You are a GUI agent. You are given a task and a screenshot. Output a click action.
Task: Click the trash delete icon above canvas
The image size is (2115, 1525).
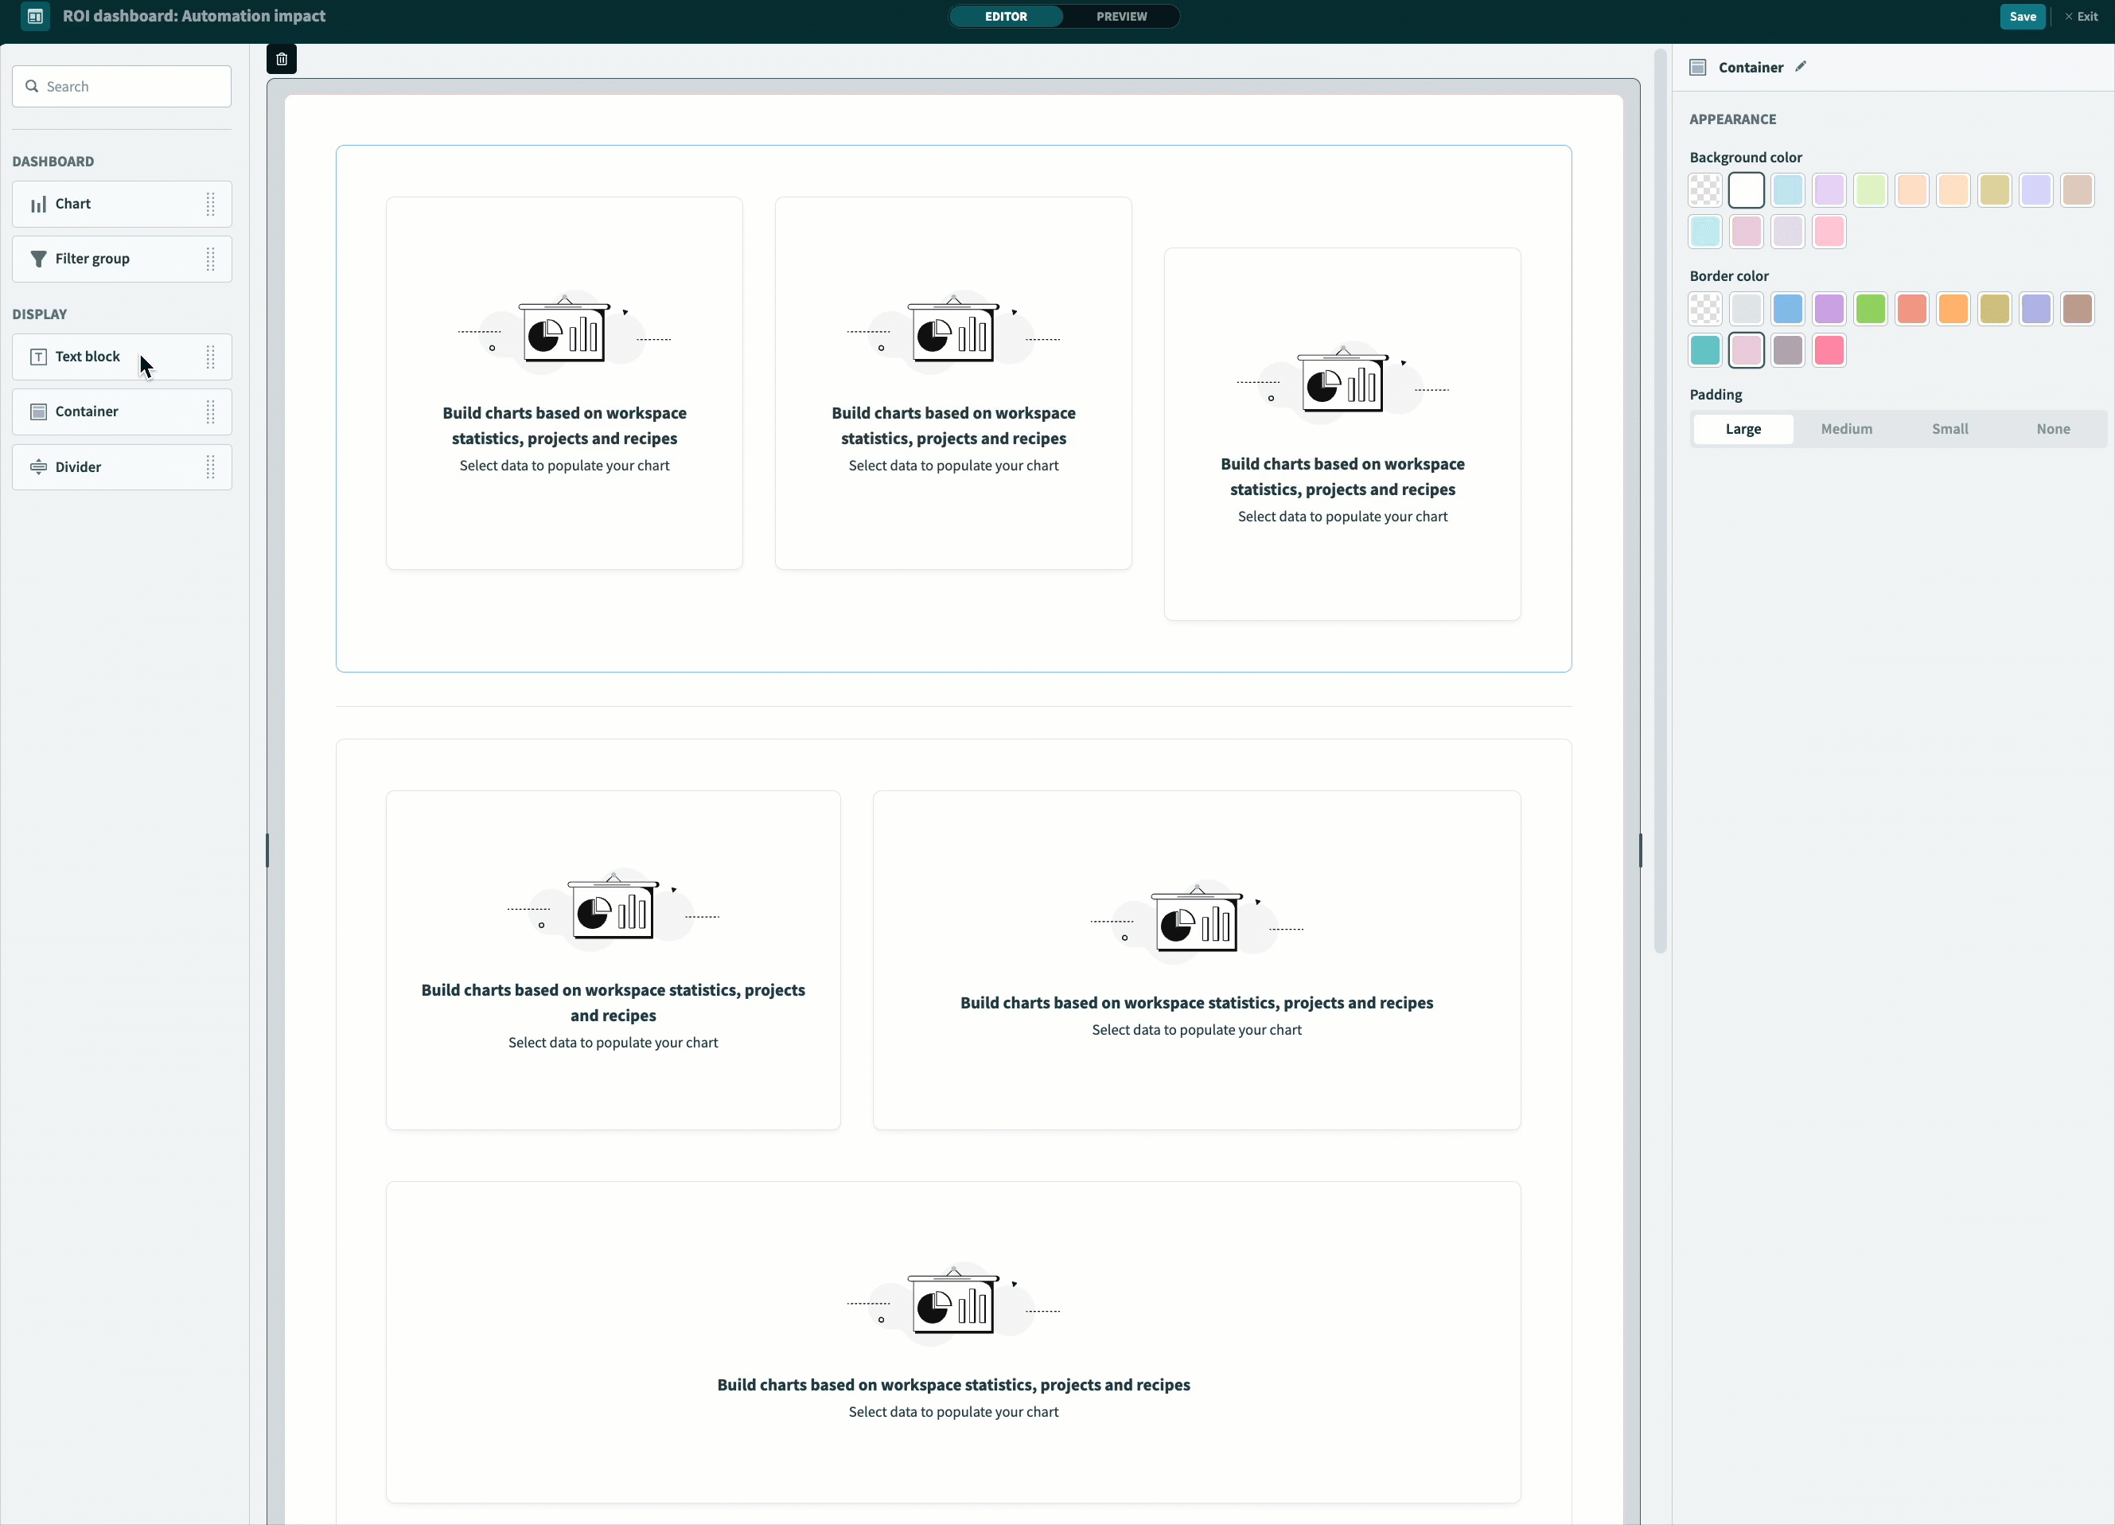[x=282, y=60]
